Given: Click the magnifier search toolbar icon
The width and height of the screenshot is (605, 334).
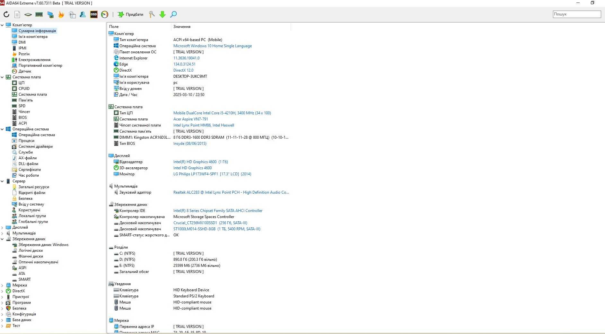Looking at the screenshot, I should coord(173,14).
